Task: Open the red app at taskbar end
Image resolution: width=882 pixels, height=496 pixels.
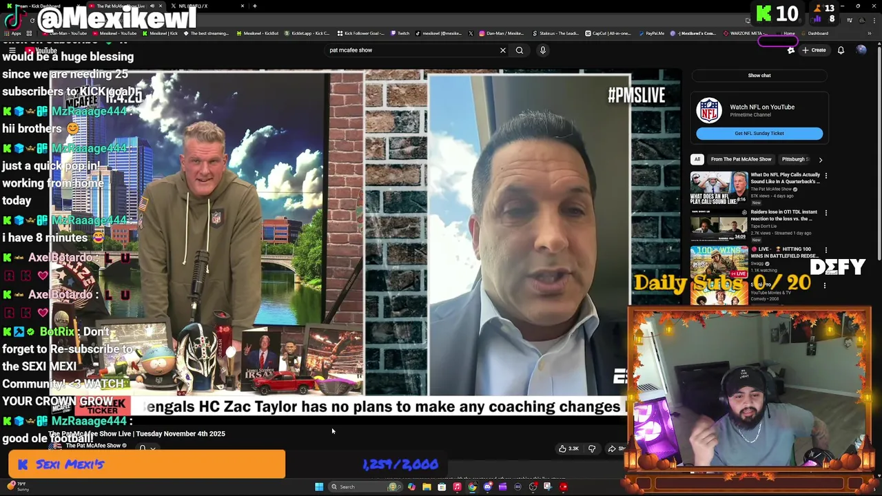Action: pyautogui.click(x=563, y=487)
